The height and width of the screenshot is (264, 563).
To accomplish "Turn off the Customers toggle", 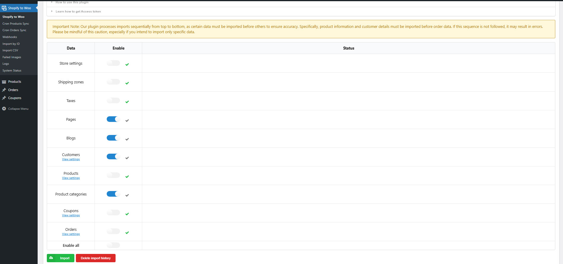I will click(x=113, y=156).
